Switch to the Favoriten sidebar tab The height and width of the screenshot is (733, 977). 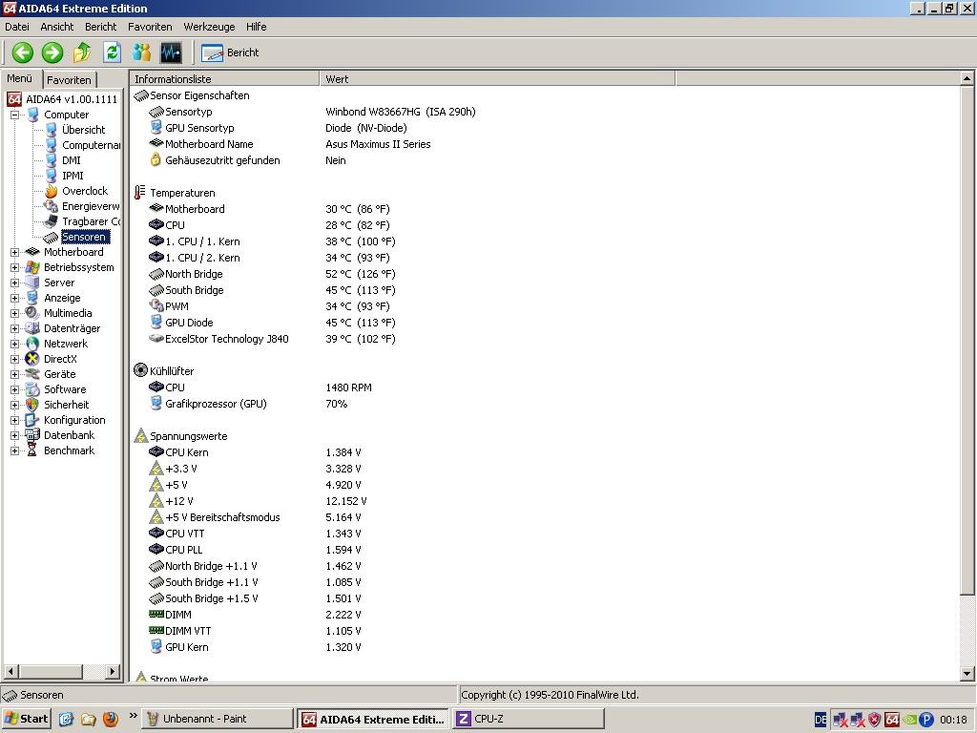(69, 80)
